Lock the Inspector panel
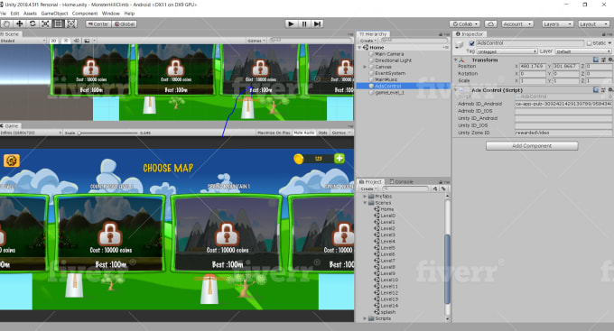Screen dimensions: 614x331 [x=604, y=34]
